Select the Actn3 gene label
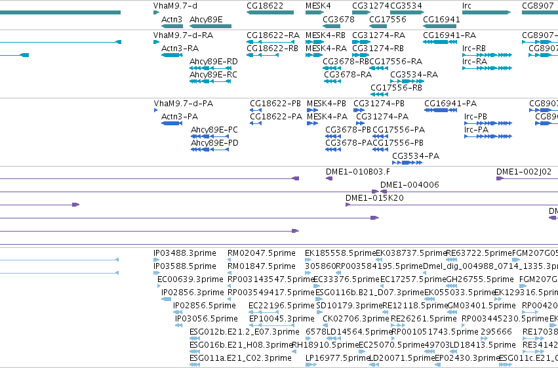Viewport: 558px width, 368px height. tap(172, 19)
